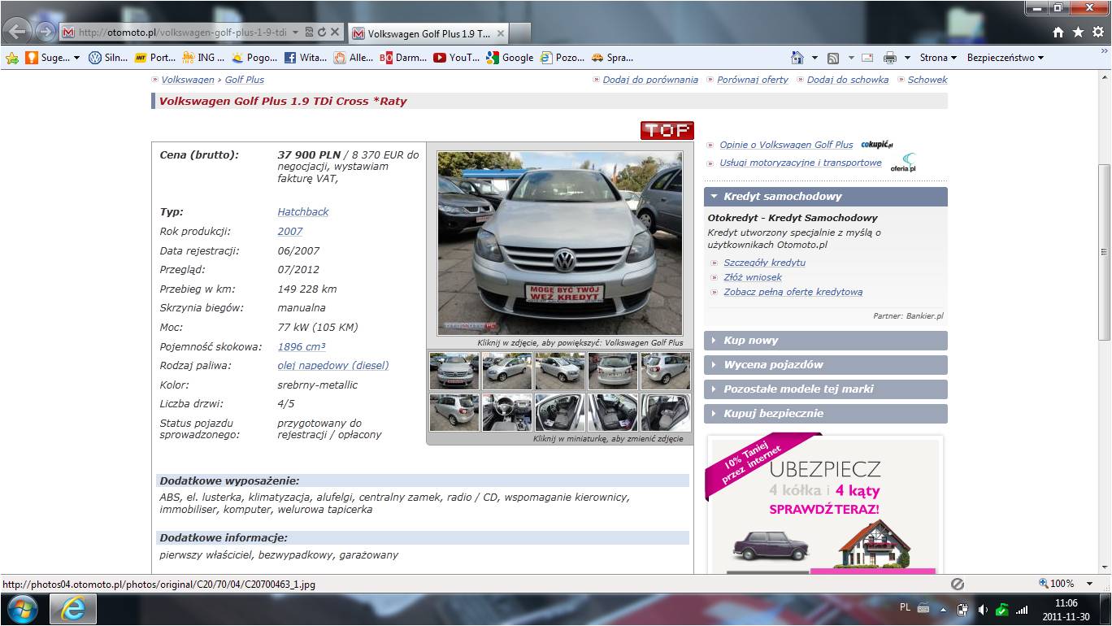Open the ING favorite bookmark
The image size is (1112, 626).
tap(204, 58)
